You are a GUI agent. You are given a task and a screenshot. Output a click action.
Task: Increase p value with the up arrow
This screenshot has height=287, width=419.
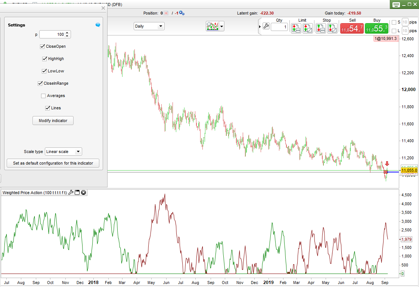[67, 32]
